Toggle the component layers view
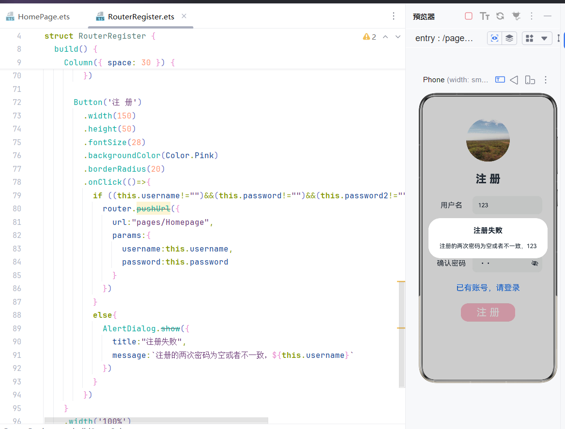Viewport: 565px width, 429px height. [509, 38]
